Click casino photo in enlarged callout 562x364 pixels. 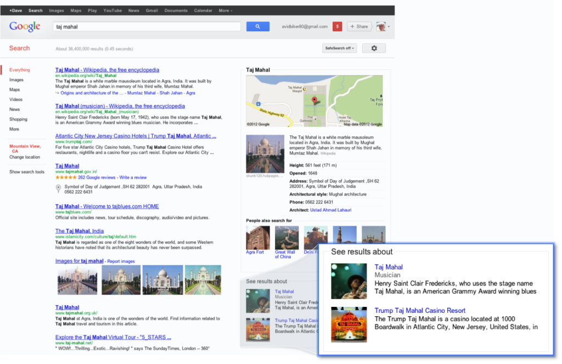pos(349,324)
